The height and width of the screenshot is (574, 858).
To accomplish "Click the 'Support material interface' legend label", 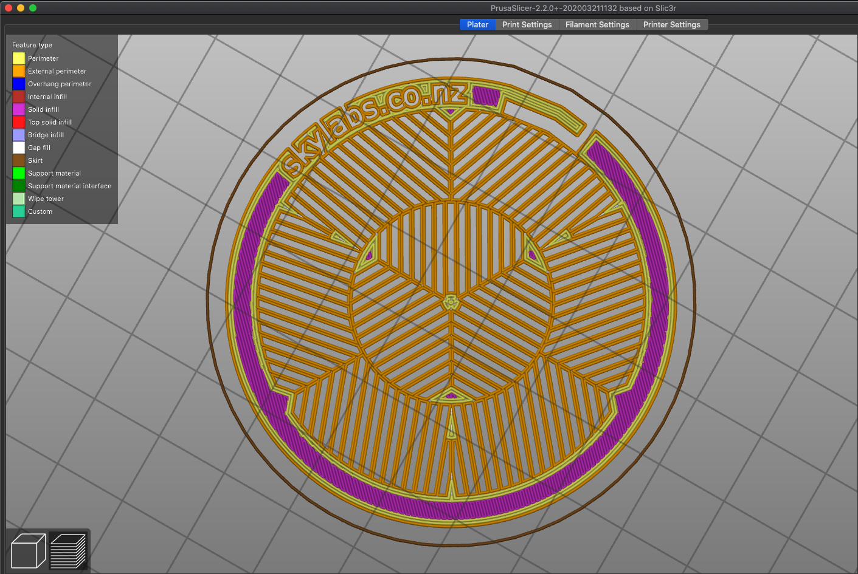I will (x=69, y=186).
